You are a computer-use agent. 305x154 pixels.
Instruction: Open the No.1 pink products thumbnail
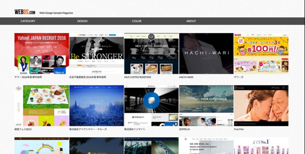261,145
